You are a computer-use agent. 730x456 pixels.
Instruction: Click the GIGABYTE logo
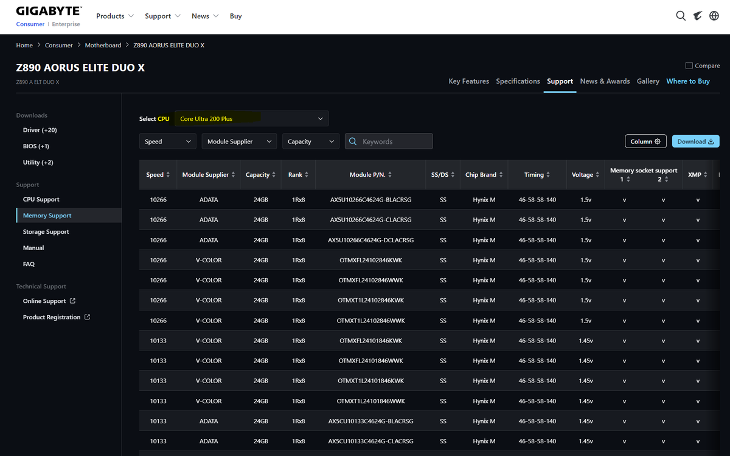48,11
